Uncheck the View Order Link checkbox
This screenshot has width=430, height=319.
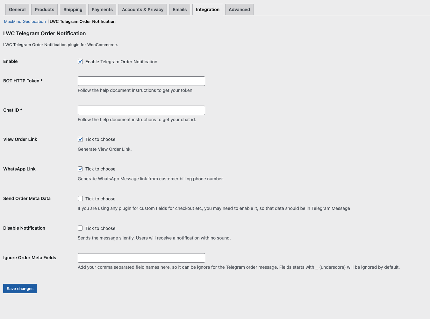pyautogui.click(x=80, y=139)
